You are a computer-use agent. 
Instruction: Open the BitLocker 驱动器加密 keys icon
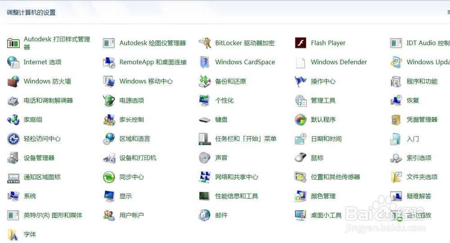tap(205, 43)
